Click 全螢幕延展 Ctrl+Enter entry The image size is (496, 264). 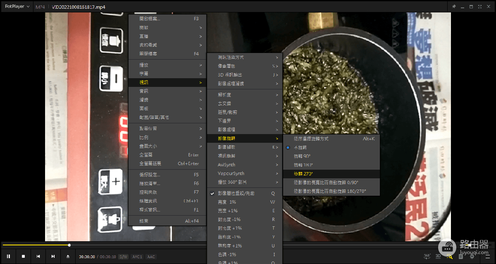click(167, 163)
